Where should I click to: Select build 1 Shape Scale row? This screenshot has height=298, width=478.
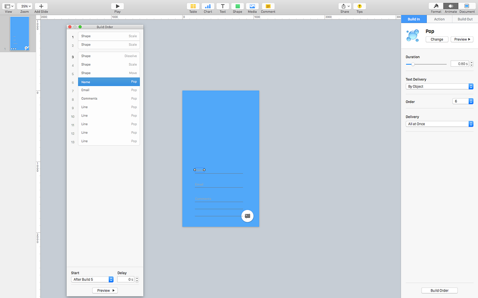tap(109, 36)
